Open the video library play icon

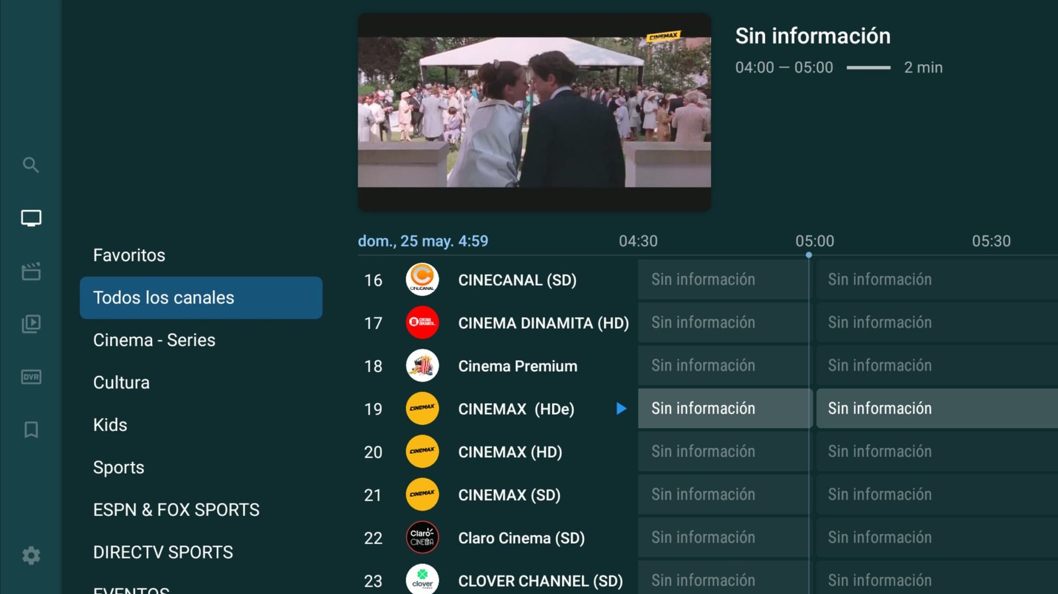pos(30,324)
